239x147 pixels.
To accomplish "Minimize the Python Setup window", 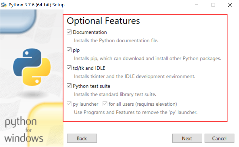I will point(196,5).
